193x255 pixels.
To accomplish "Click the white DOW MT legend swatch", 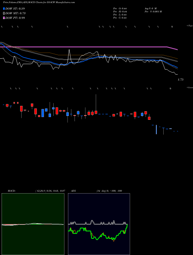I will point(4,13).
